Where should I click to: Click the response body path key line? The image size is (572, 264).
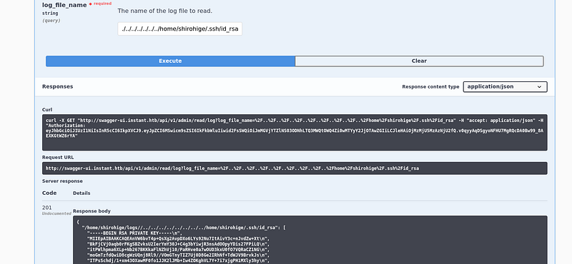pyautogui.click(x=184, y=228)
